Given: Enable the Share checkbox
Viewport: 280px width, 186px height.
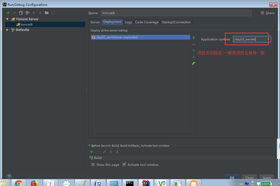Looking at the screenshot, I should click(x=262, y=13).
